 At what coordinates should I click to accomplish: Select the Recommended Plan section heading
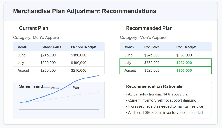pos(149,28)
